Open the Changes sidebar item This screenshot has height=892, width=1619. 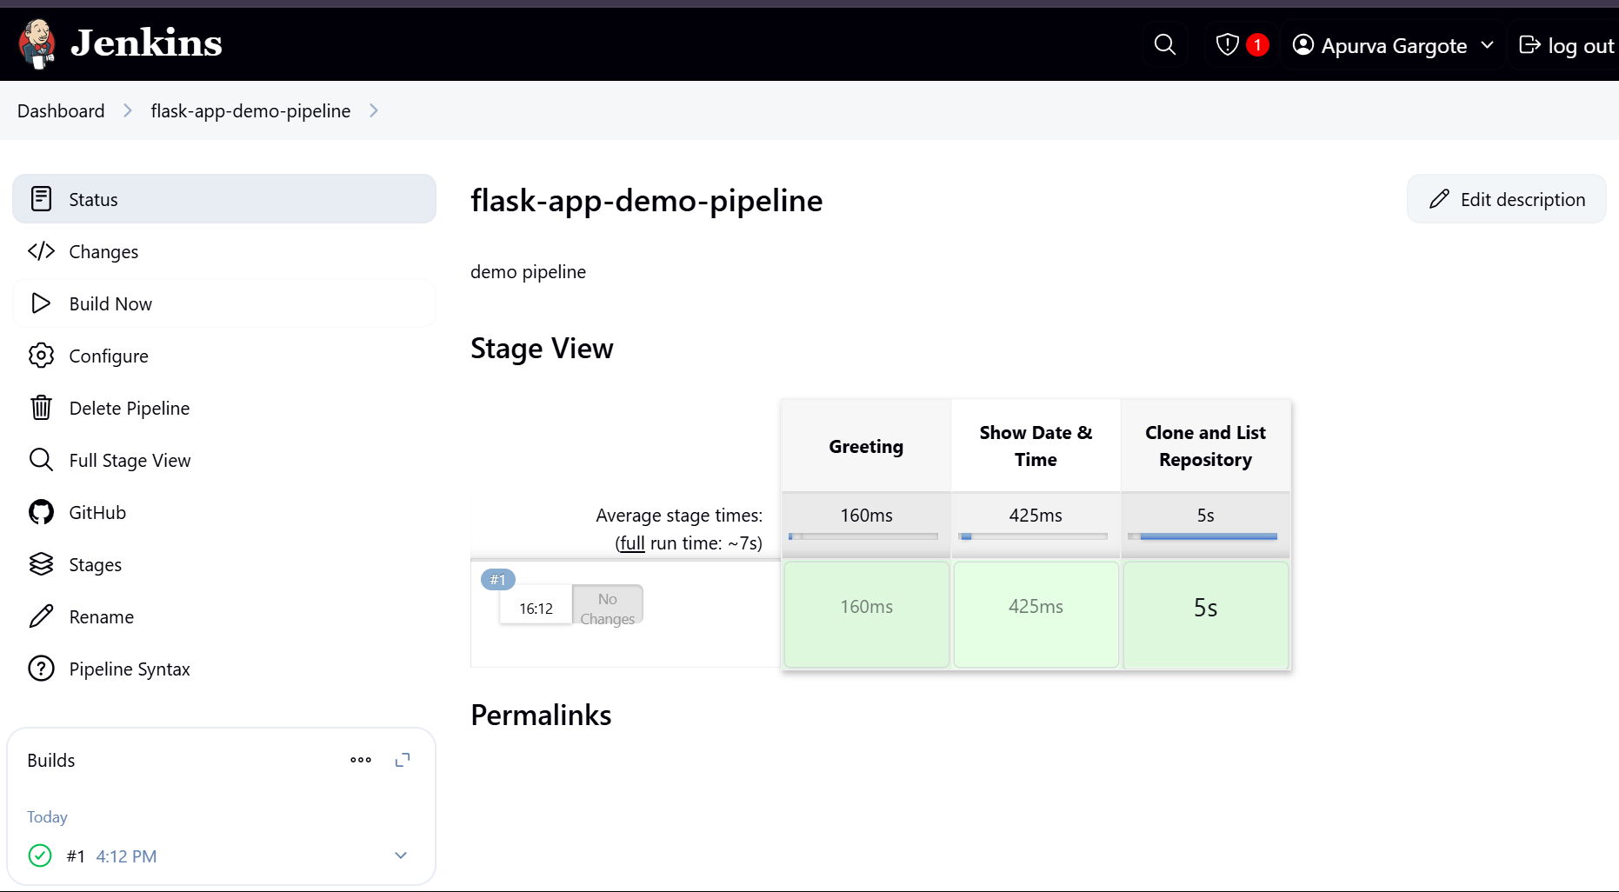[224, 251]
